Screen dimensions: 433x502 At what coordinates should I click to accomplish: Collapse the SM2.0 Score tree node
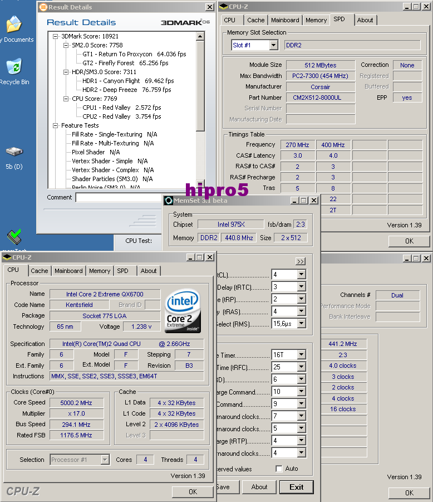pyautogui.click(x=66, y=46)
